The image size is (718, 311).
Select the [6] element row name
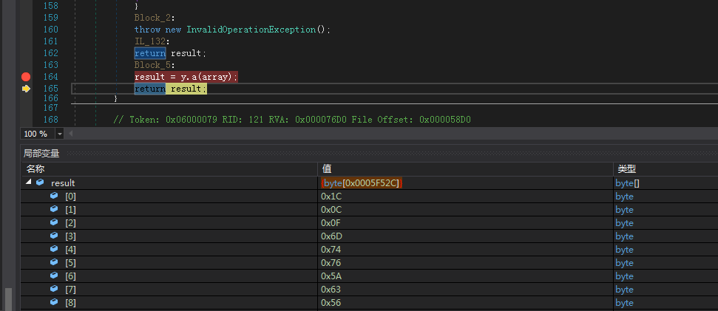[70, 276]
